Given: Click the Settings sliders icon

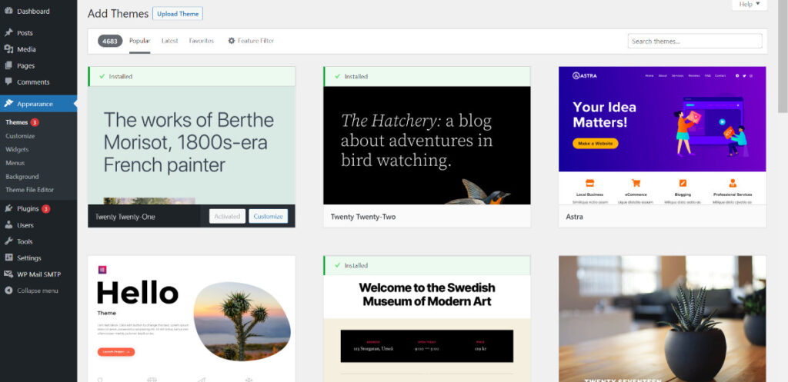Looking at the screenshot, I should click(8, 258).
